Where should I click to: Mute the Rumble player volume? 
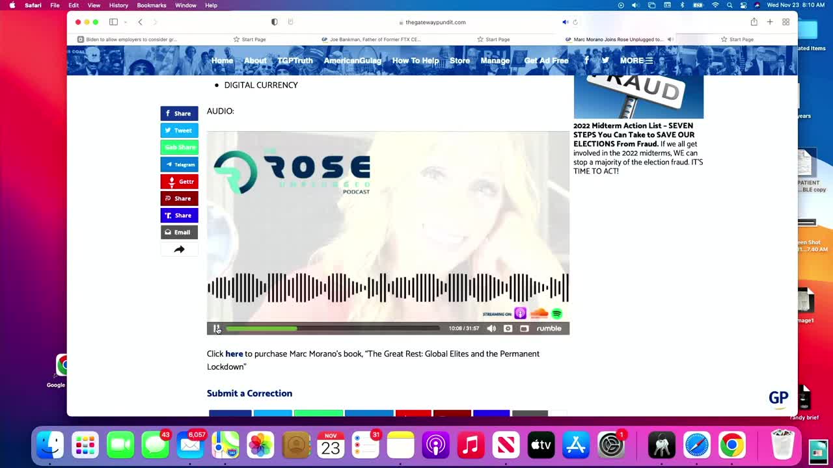(491, 328)
